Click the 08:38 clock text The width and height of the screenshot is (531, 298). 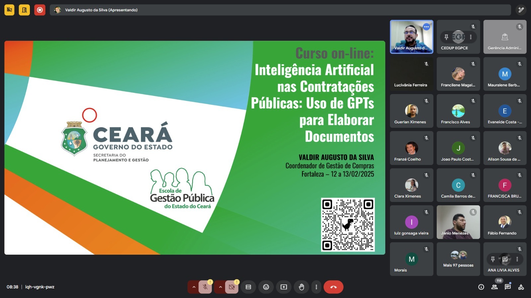point(12,287)
